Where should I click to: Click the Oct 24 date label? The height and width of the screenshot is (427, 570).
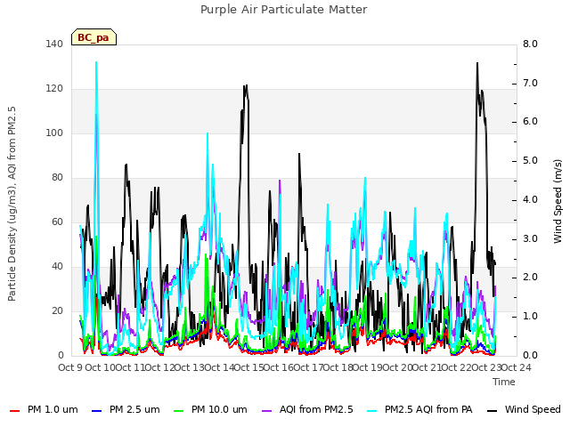[x=517, y=367]
